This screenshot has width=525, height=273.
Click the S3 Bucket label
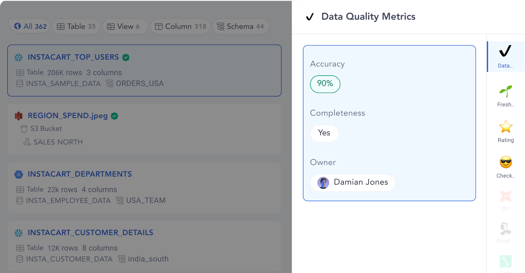[46, 129]
